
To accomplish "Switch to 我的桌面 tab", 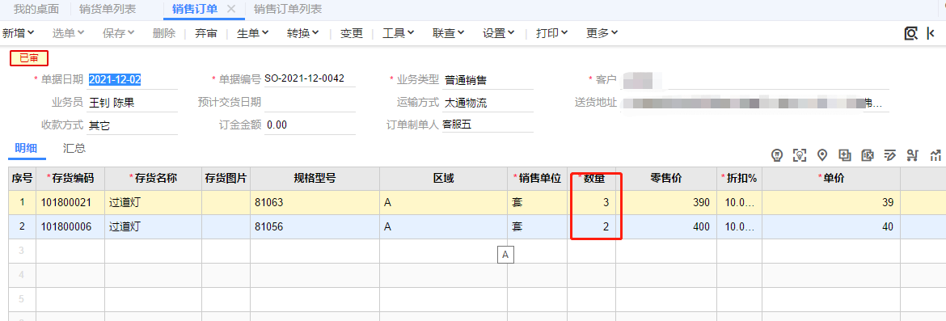I will pos(36,9).
